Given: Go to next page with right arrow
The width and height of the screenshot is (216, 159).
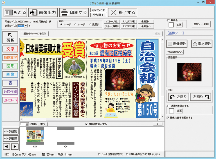Looking at the screenshot, I should pyautogui.click(x=15, y=146).
